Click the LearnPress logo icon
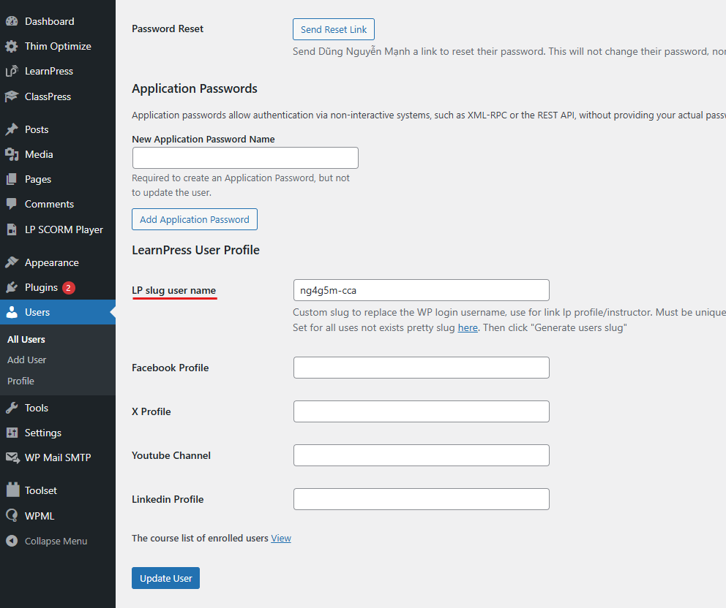Screen dimensions: 726x608 tap(12, 71)
